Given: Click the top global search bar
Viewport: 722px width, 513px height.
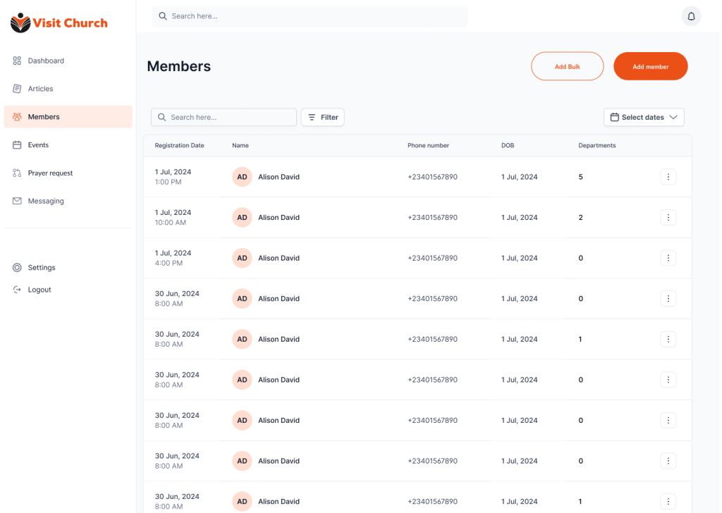Looking at the screenshot, I should pyautogui.click(x=310, y=16).
